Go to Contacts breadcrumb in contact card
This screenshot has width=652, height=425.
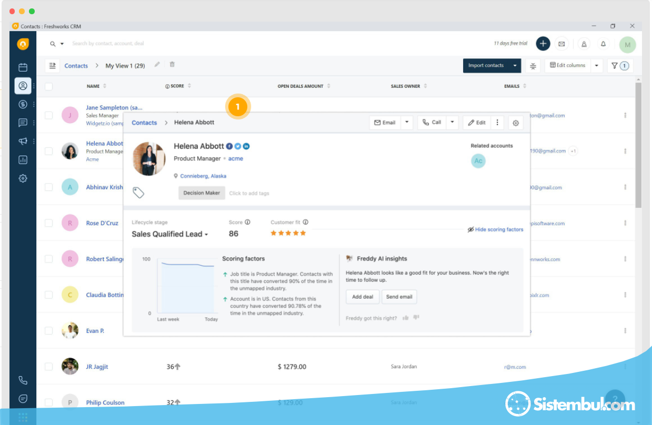pos(144,123)
